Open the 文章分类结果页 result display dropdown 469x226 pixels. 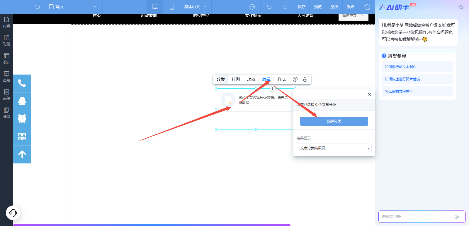point(334,148)
